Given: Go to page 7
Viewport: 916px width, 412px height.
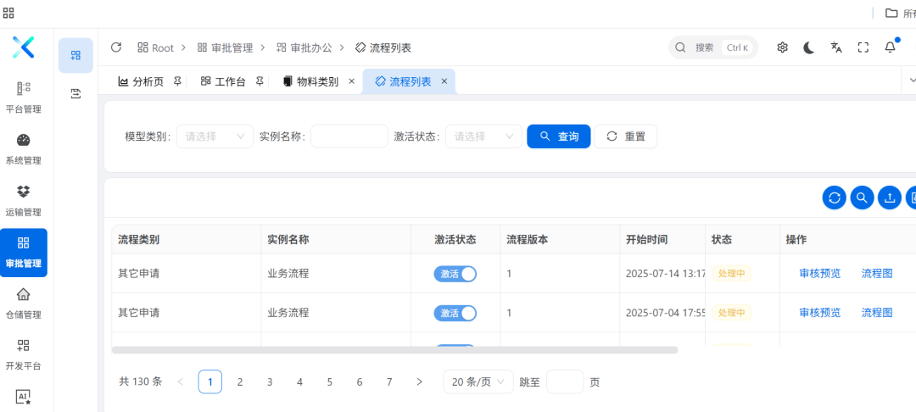Looking at the screenshot, I should (389, 382).
